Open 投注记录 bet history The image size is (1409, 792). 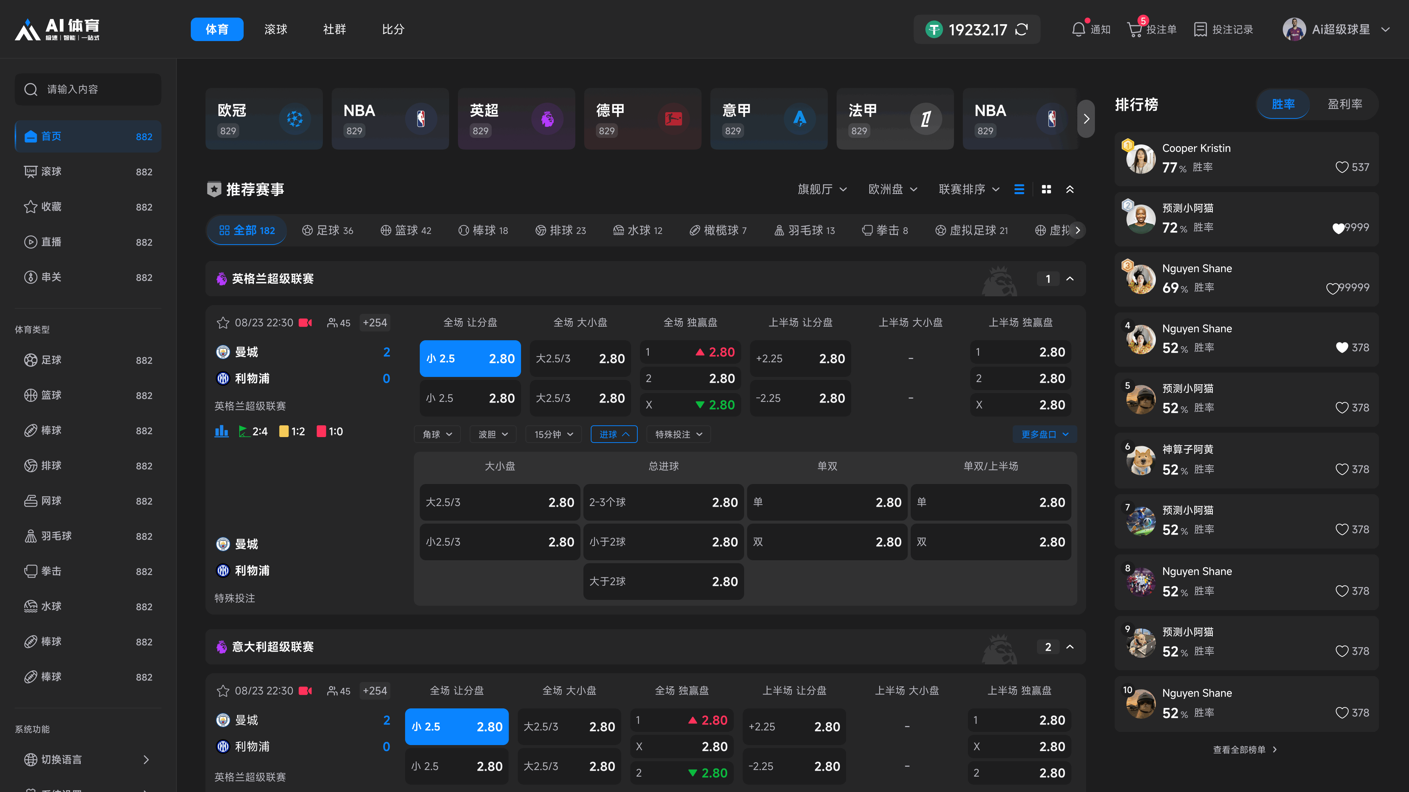(x=1223, y=29)
